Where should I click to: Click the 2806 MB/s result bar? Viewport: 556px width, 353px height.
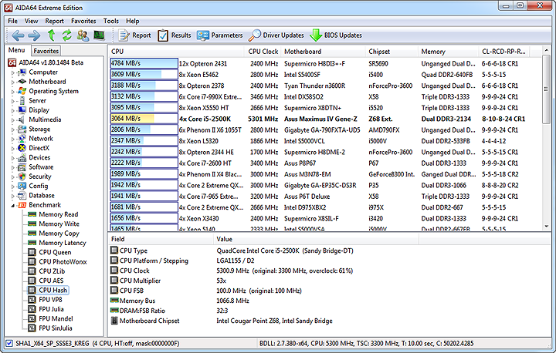[x=144, y=129]
